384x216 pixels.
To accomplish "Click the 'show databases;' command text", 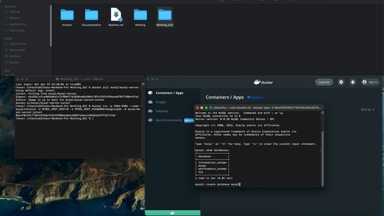I will coord(218,150).
